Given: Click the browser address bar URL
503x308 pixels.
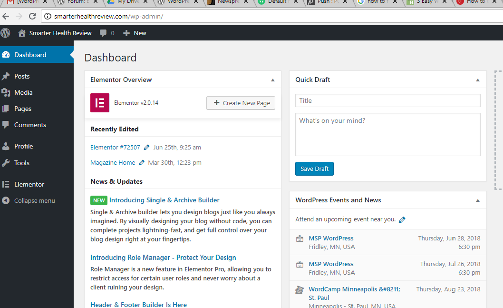Looking at the screenshot, I should click(108, 16).
